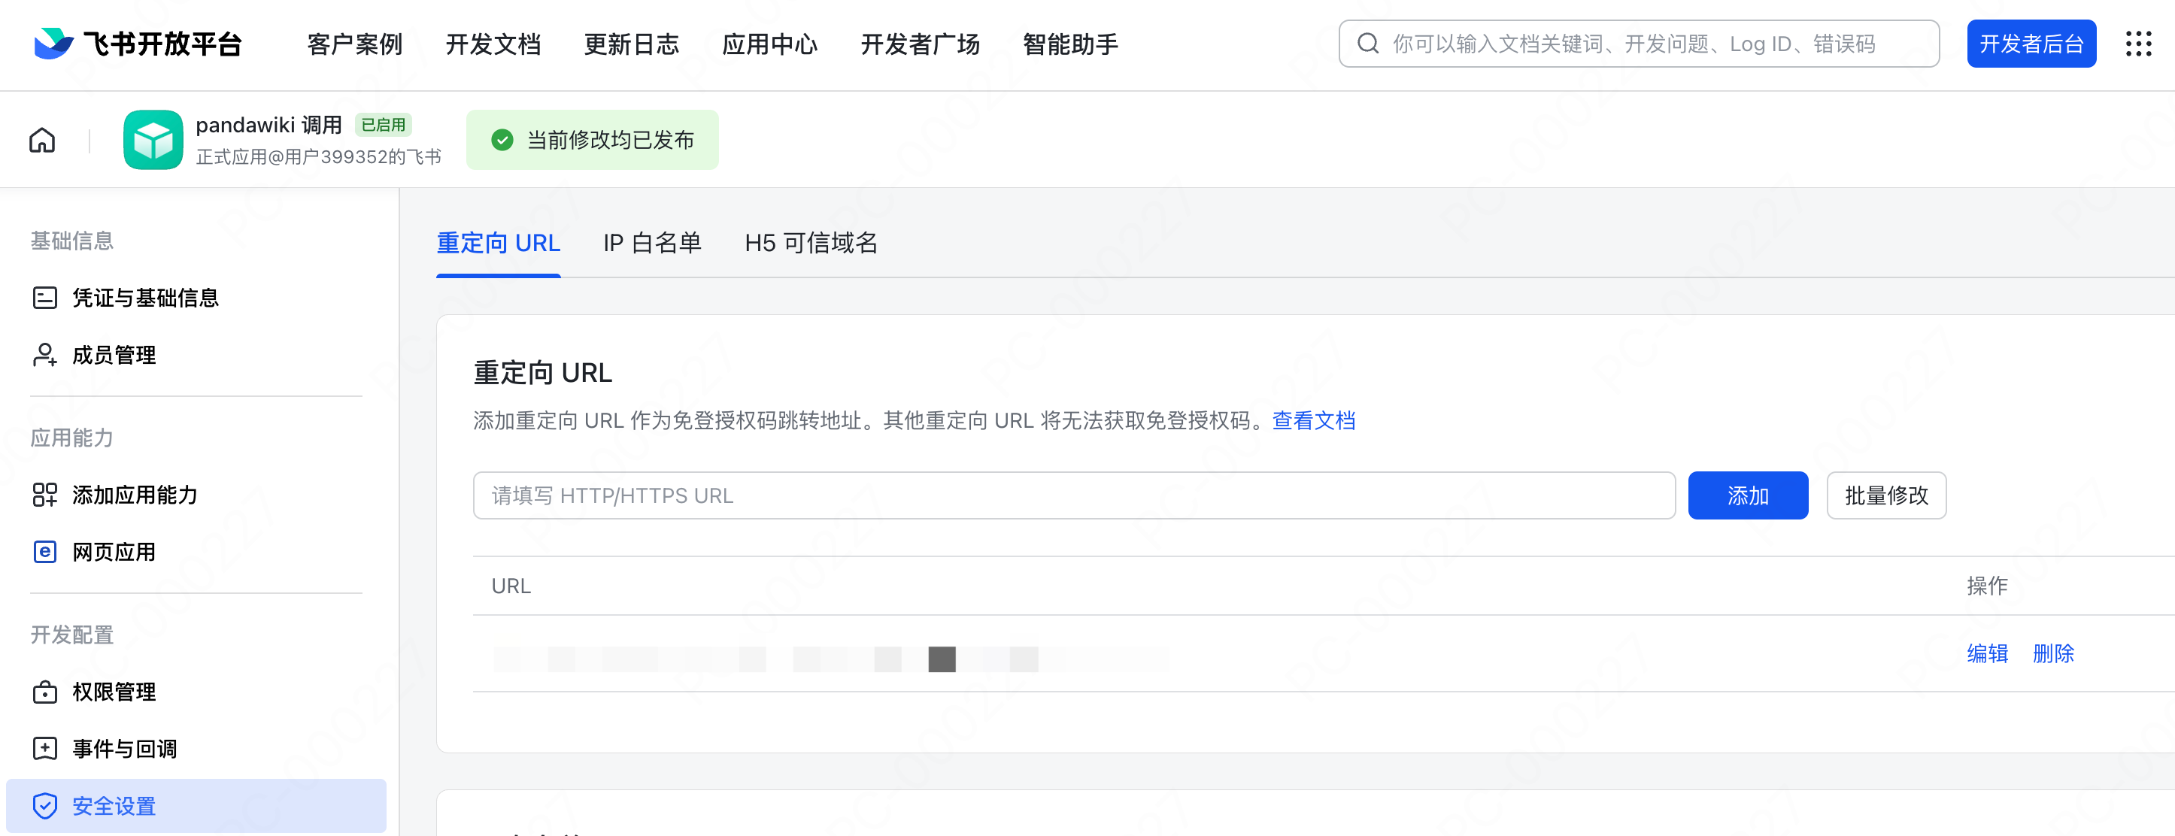Click the 批量修改 button

click(x=1886, y=495)
